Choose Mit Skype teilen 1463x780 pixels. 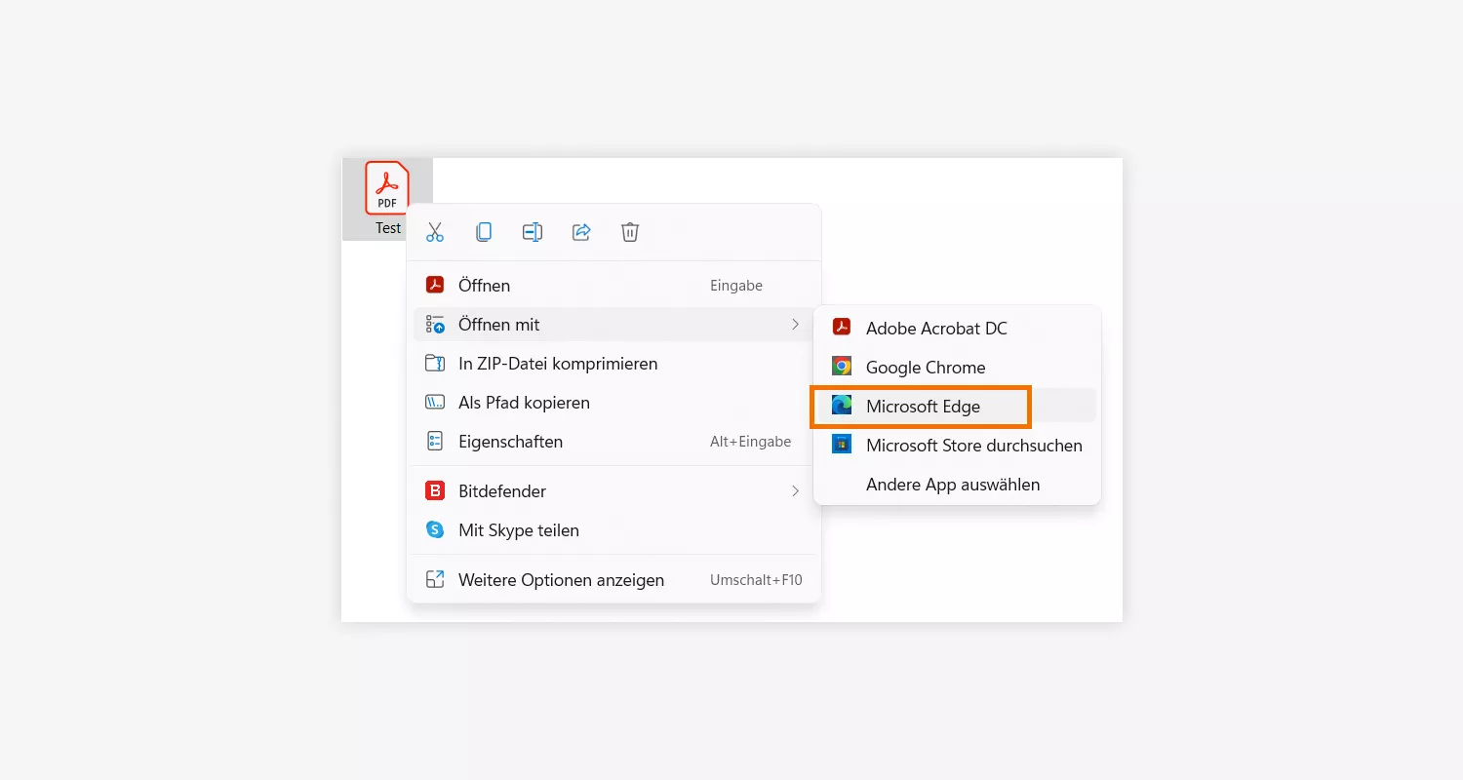tap(613, 530)
